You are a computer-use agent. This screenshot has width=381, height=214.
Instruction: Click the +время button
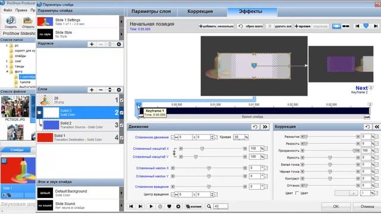tap(302, 26)
